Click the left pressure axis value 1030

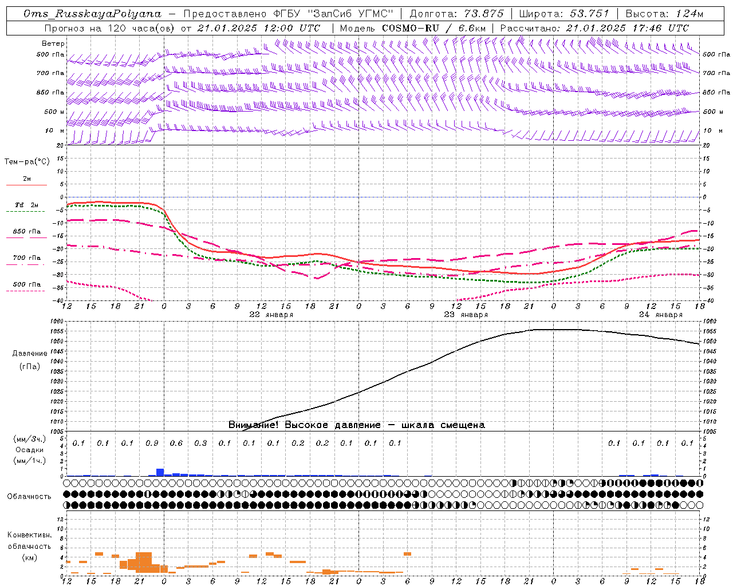pos(57,381)
